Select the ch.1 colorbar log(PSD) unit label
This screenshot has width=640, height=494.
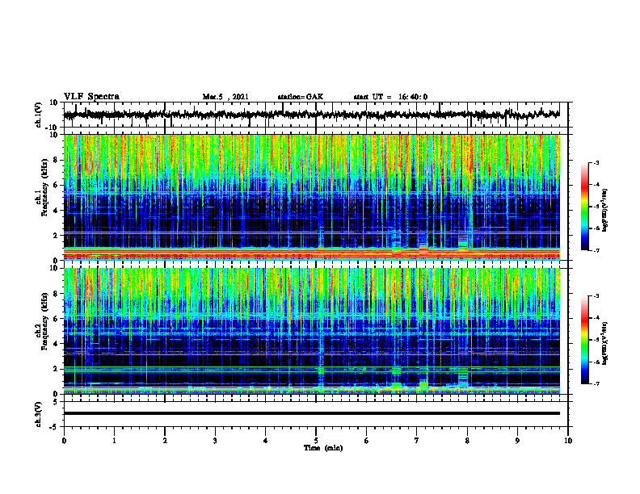[605, 211]
